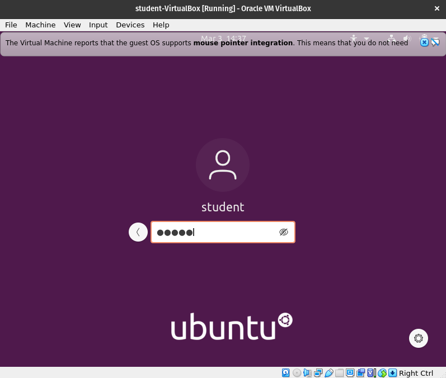
Task: Open the audio status indicator
Action: pyautogui.click(x=307, y=373)
